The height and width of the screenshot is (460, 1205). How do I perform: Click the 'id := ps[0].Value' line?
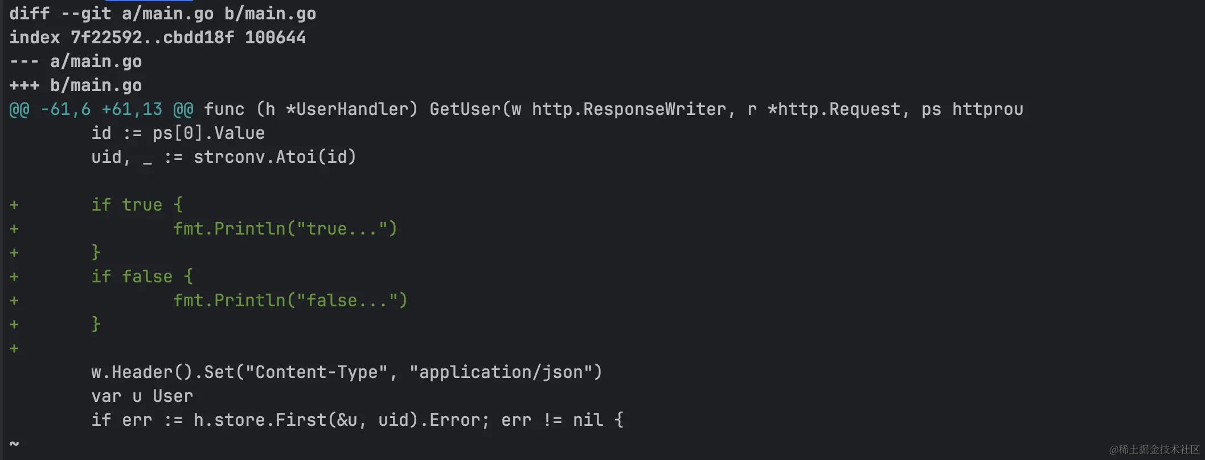pos(178,133)
